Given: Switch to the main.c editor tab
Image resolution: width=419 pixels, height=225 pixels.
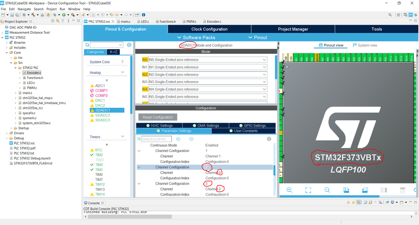Looking at the screenshot, I should point(124,21).
